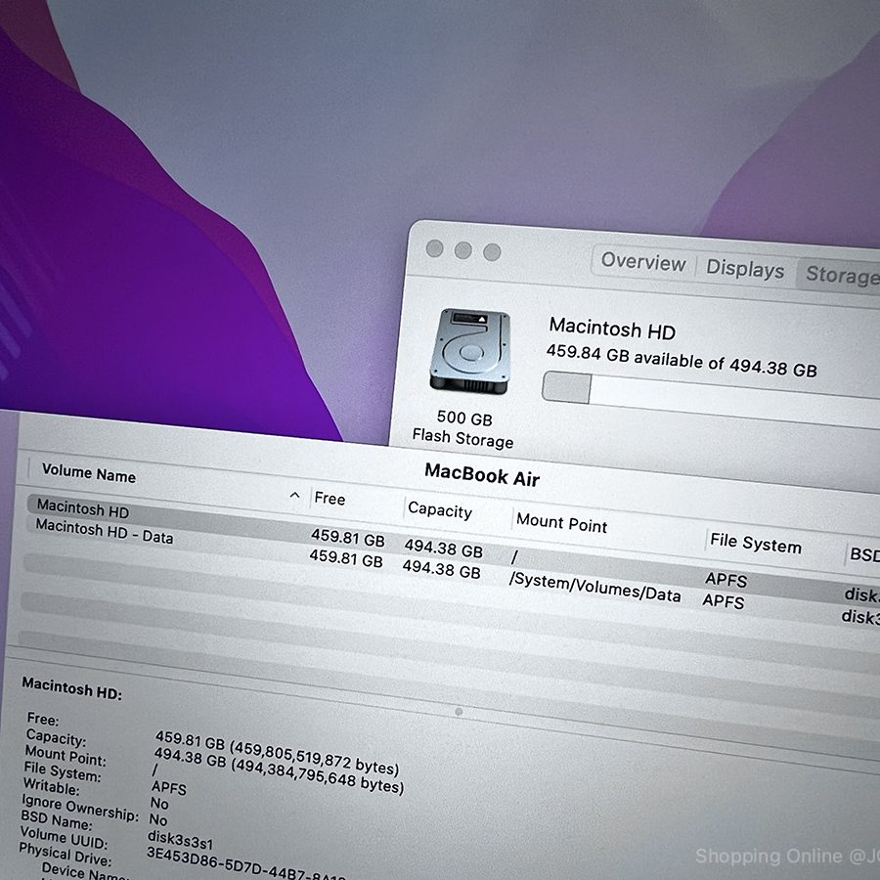Click the MacBook Air window title
The image size is (880, 880).
pyautogui.click(x=482, y=475)
